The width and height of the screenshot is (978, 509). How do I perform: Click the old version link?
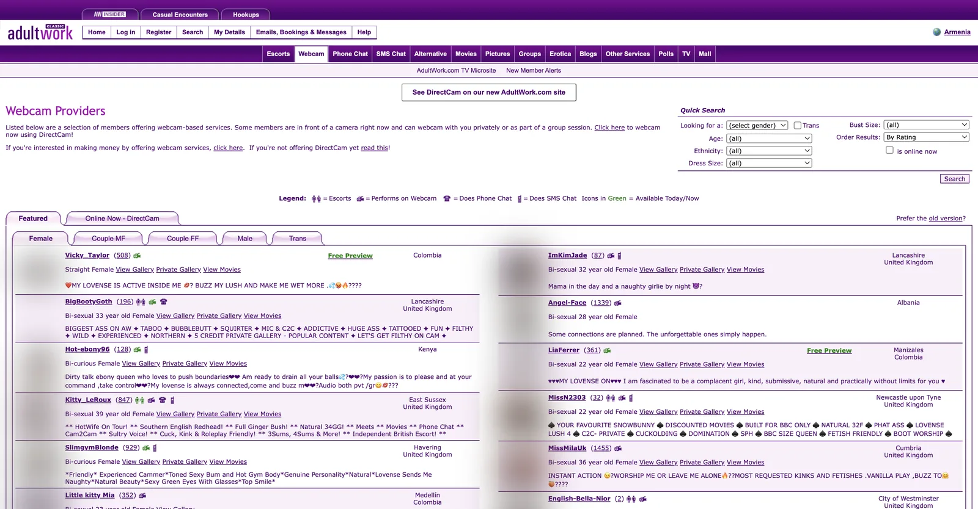point(946,218)
